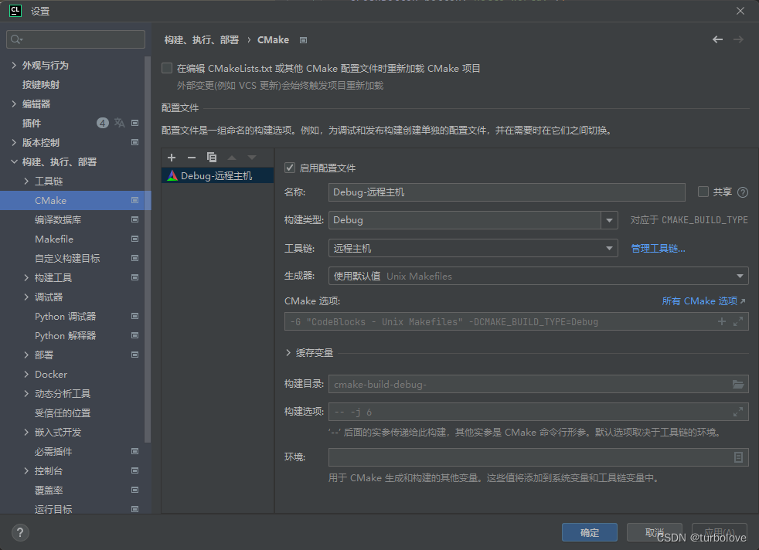Image resolution: width=759 pixels, height=550 pixels.
Task: Disable the 启用配置文件 checkbox
Action: click(x=289, y=168)
